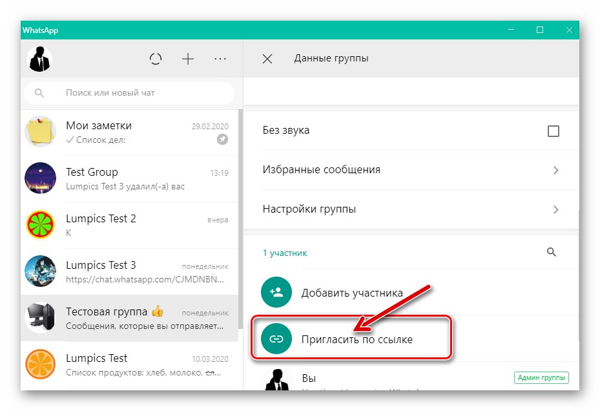Click the magnifier inside the chat search bar
Screen dimensions: 600x411
pos(39,93)
